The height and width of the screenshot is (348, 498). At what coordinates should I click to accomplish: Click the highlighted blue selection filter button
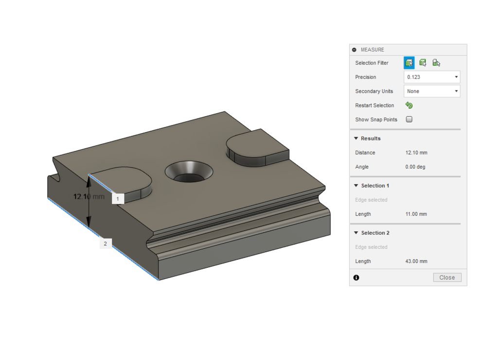(409, 62)
